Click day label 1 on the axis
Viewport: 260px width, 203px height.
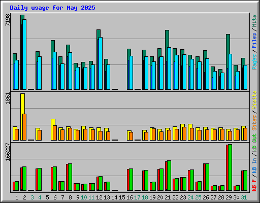coord(17,197)
